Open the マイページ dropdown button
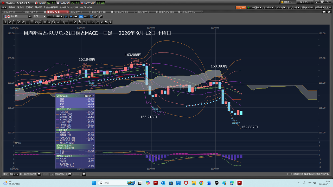The height and width of the screenshot is (187, 333). tap(280, 8)
